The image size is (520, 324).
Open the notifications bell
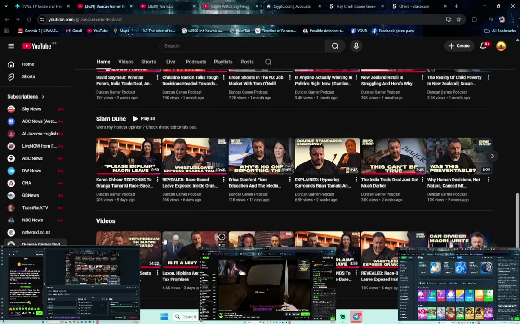tap(484, 46)
